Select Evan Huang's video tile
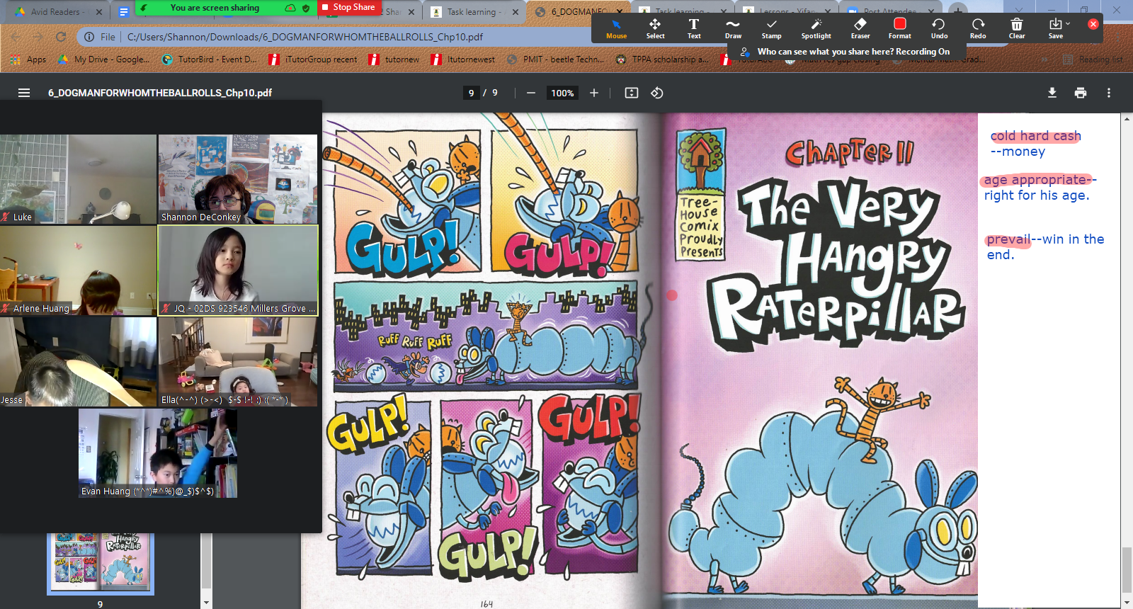Screen dimensions: 1133x609 (158, 453)
